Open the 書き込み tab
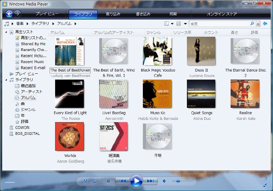The image size is (273, 191). (x=143, y=14)
